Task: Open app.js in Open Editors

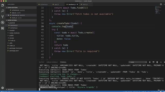Action: [21, 13]
